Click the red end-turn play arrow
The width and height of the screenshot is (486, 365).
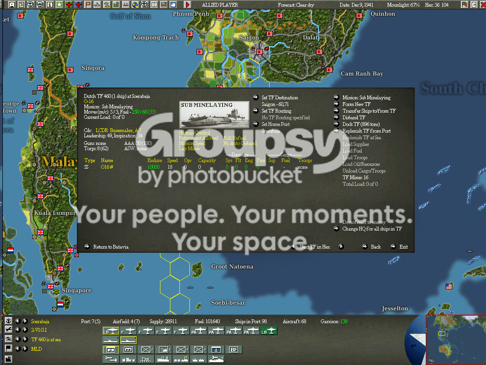187,4
